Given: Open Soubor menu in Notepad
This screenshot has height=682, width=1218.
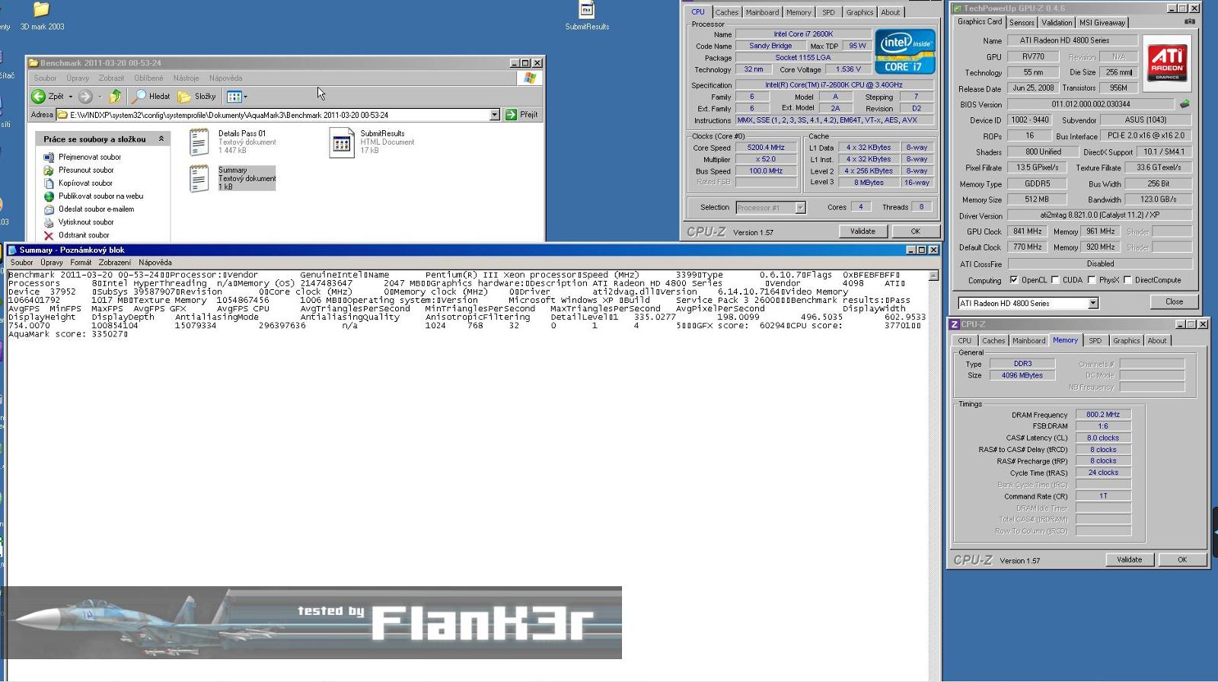Looking at the screenshot, I should click(x=21, y=263).
